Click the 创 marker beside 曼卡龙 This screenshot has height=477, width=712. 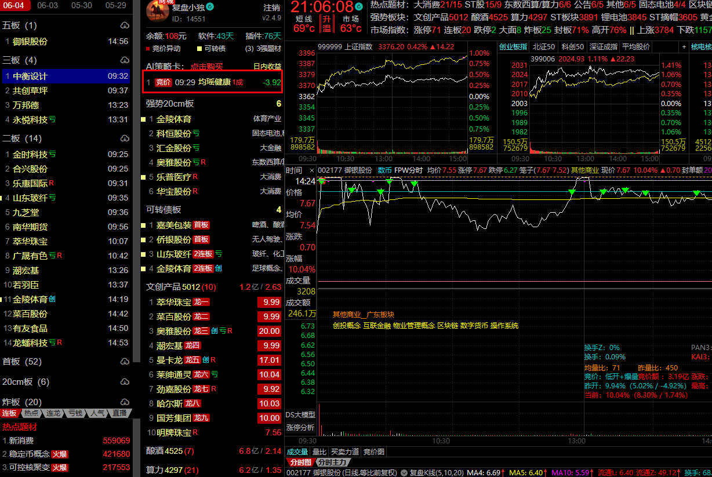pos(205,360)
